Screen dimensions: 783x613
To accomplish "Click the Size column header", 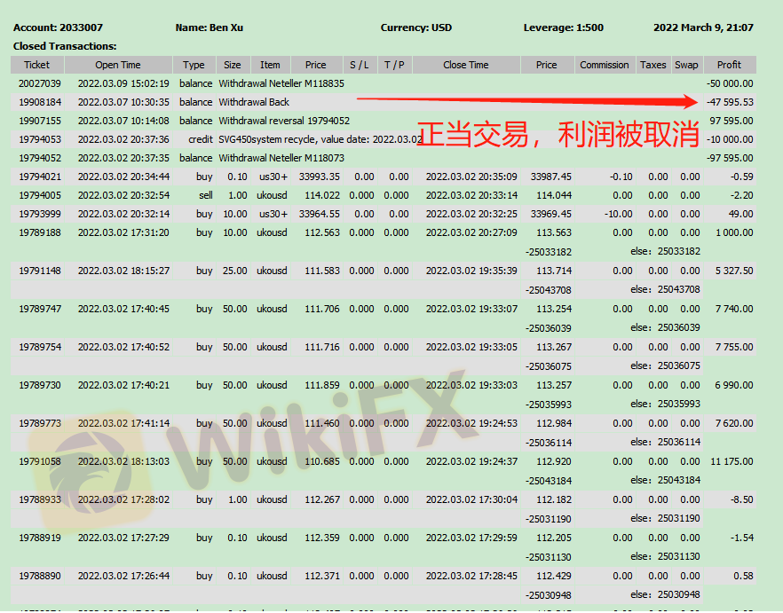I will (x=232, y=65).
